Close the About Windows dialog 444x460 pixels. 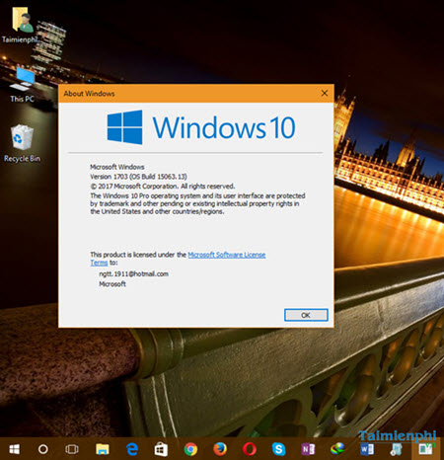pos(325,93)
